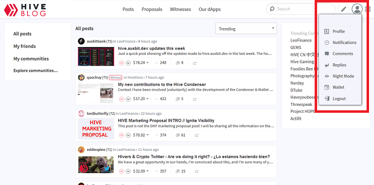Click the Hive Blog logo
The image size is (374, 185).
coord(25,9)
